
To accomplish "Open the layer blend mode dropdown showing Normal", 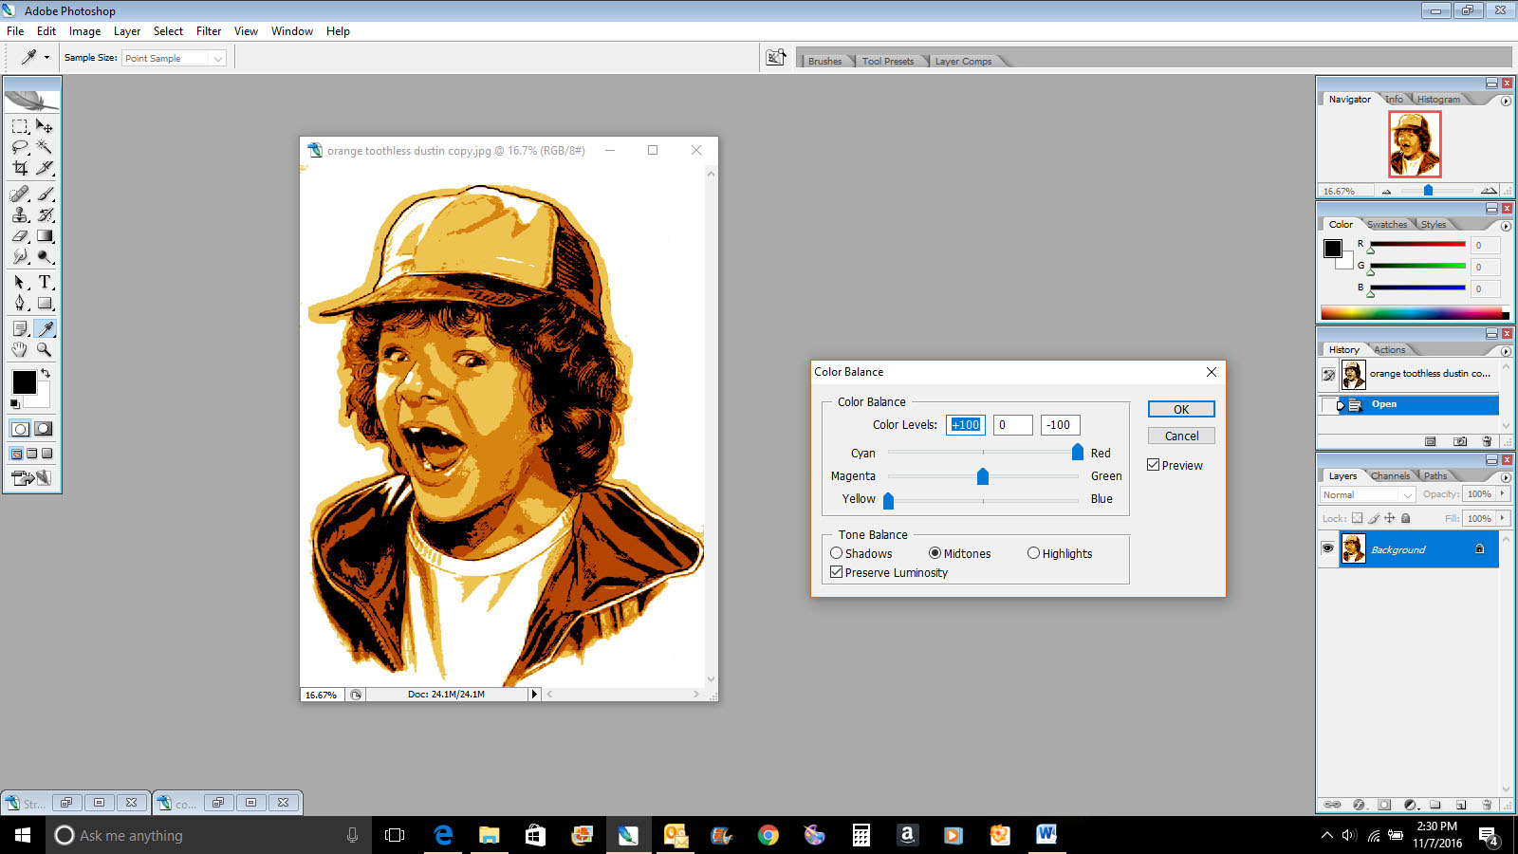I will click(x=1367, y=494).
